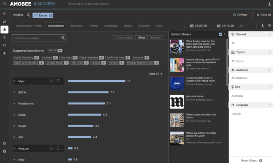Open the Geos tab
This screenshot has height=163, width=273.
(x=159, y=26)
